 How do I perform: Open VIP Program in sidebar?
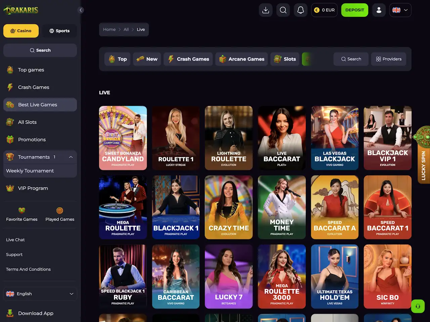click(x=40, y=188)
